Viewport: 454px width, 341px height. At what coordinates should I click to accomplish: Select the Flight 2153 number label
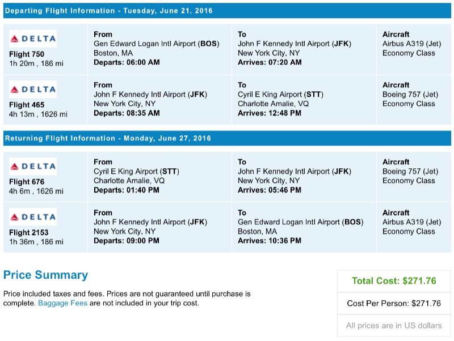(x=29, y=232)
